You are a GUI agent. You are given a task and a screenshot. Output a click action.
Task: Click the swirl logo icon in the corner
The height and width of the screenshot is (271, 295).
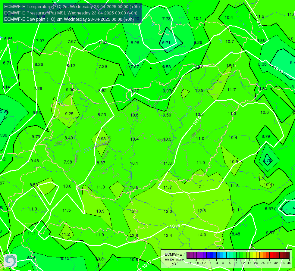point(10,260)
